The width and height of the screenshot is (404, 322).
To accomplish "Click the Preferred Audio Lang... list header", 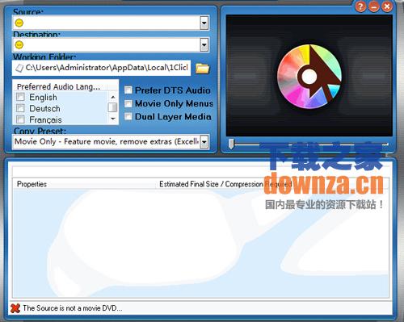I will click(x=60, y=86).
